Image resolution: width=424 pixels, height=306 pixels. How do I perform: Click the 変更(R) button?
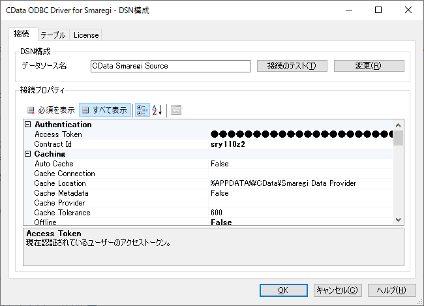[x=369, y=66]
